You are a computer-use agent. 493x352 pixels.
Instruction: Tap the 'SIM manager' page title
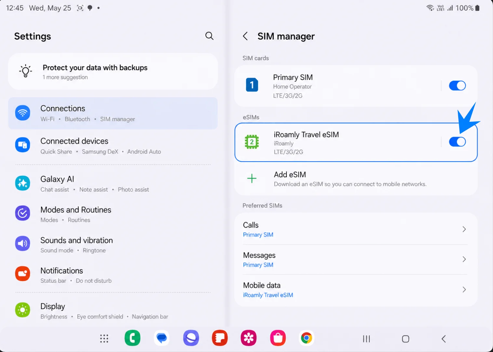[286, 36]
